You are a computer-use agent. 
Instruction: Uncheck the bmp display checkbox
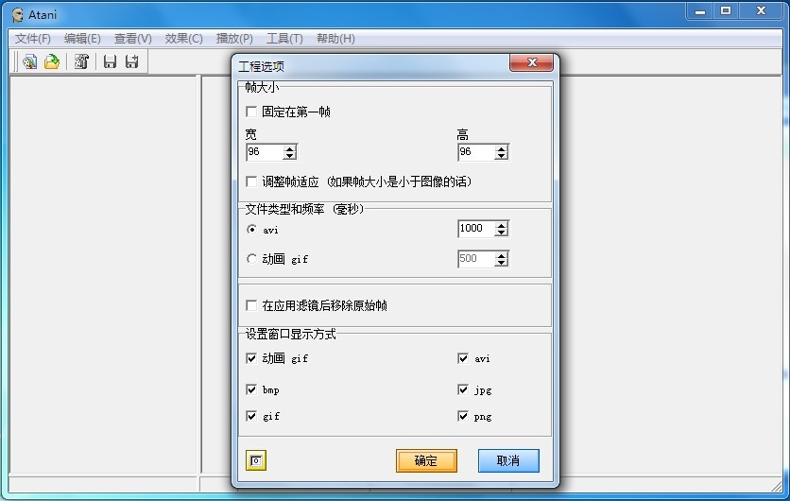pos(251,389)
